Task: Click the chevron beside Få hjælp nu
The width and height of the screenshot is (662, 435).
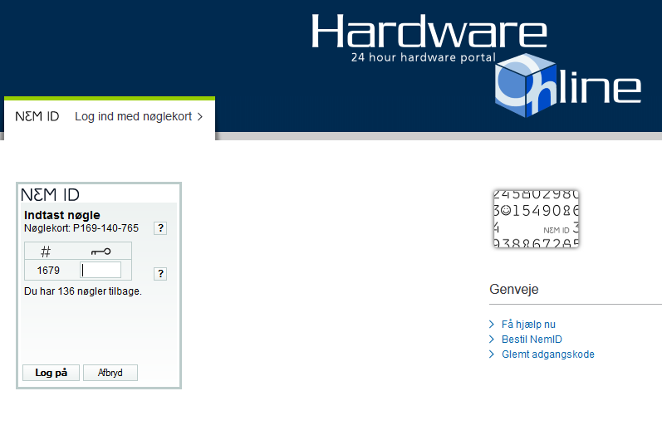Action: coord(492,325)
